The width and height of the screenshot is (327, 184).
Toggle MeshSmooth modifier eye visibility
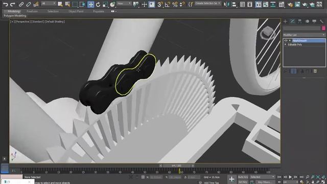tap(286, 41)
